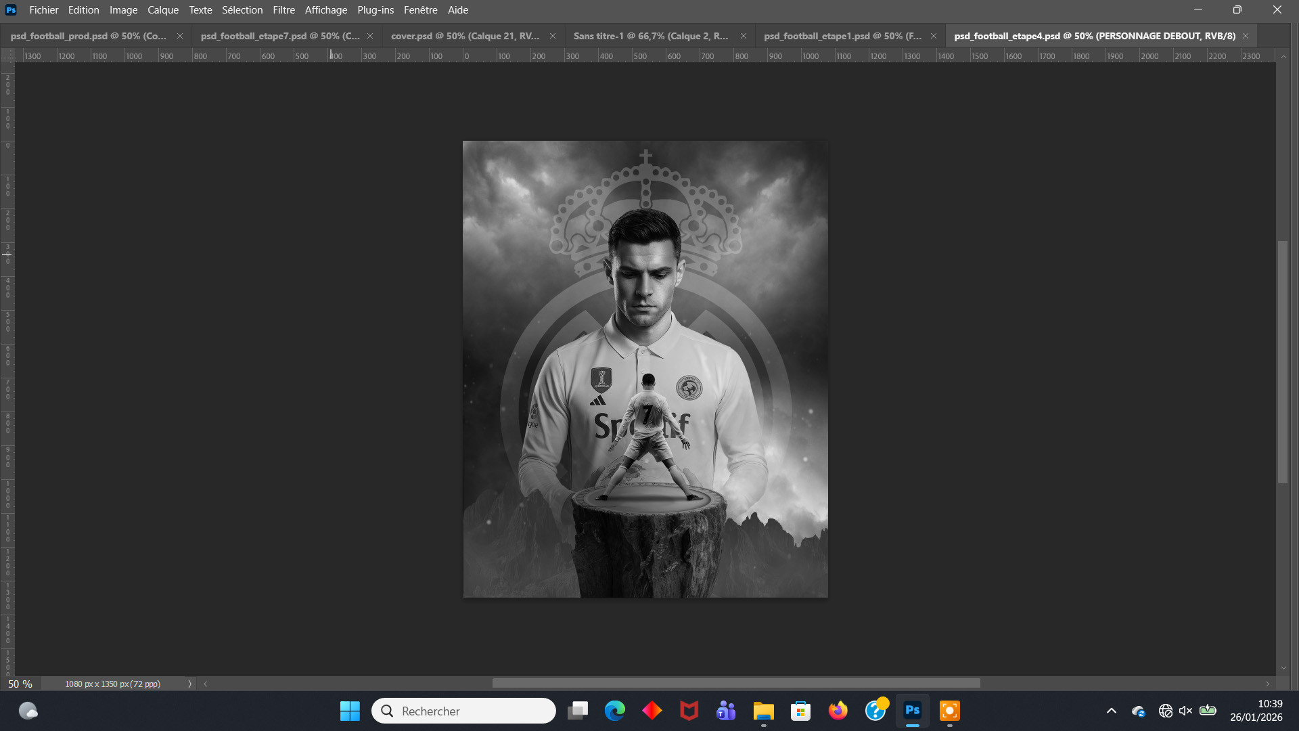
Task: Close the psd_football_etape1.psd tab
Action: coord(934,36)
